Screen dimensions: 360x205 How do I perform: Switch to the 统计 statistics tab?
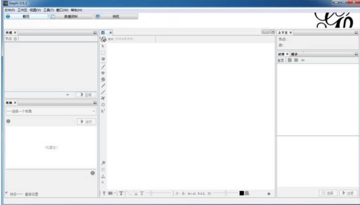pos(293,54)
